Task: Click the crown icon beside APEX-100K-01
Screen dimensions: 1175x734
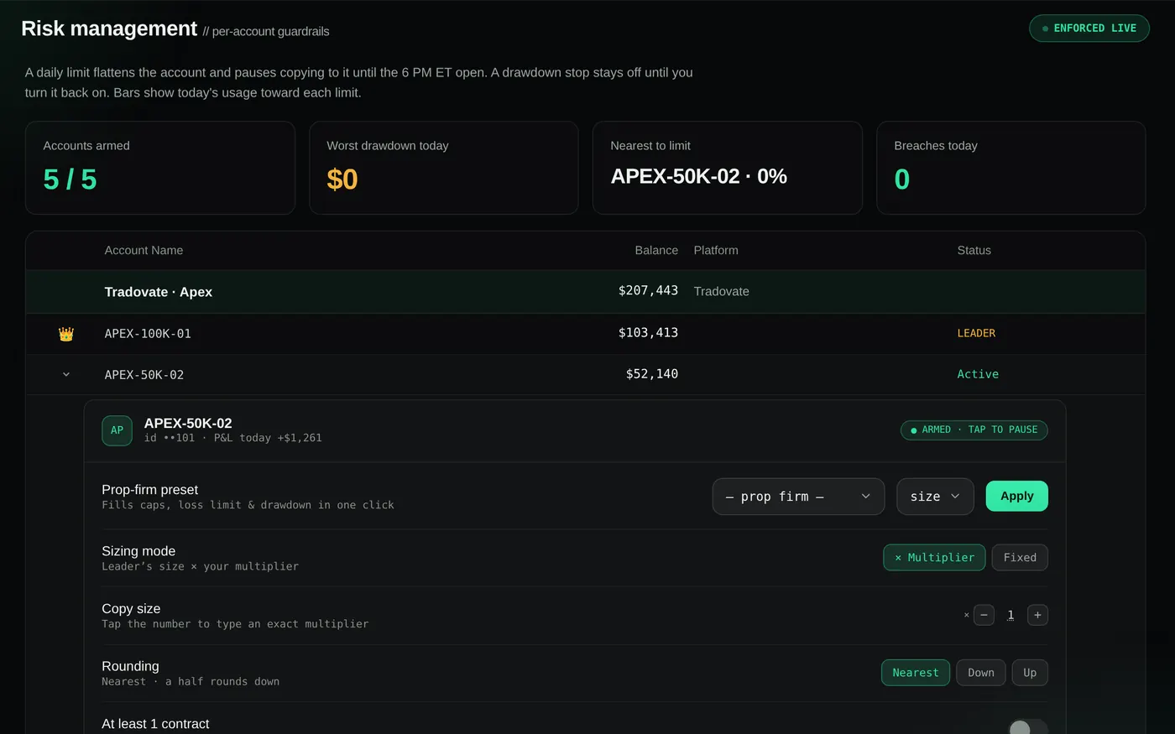Action: [66, 334]
